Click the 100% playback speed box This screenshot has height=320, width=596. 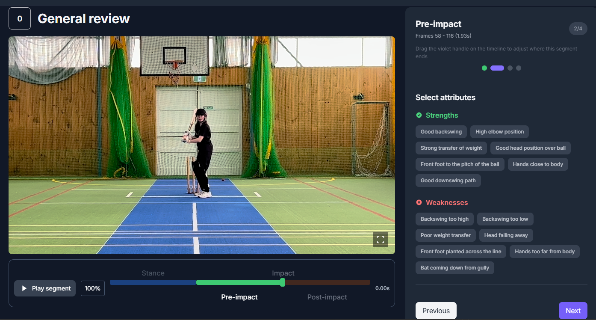point(92,288)
